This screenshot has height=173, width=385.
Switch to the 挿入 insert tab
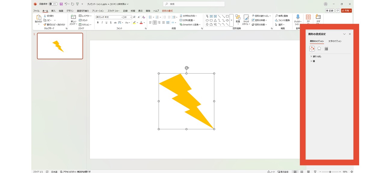pyautogui.click(x=53, y=11)
